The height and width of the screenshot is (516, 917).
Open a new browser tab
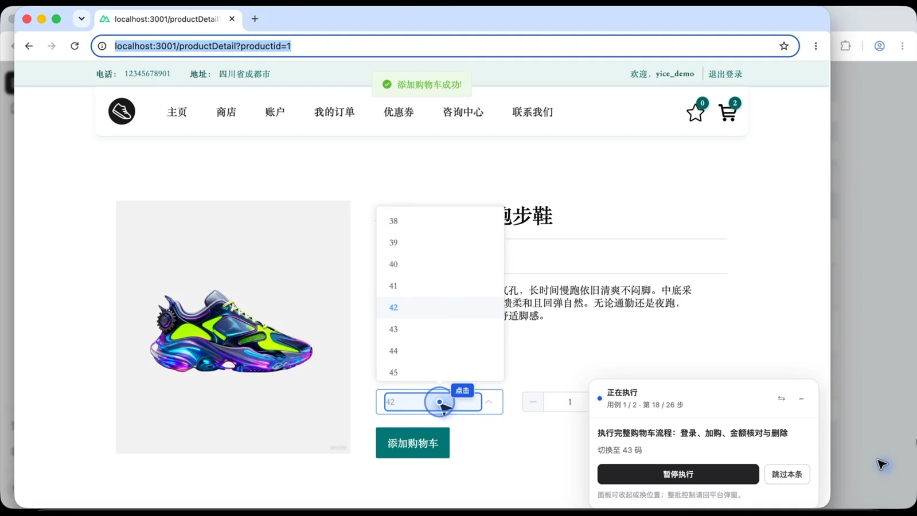255,19
